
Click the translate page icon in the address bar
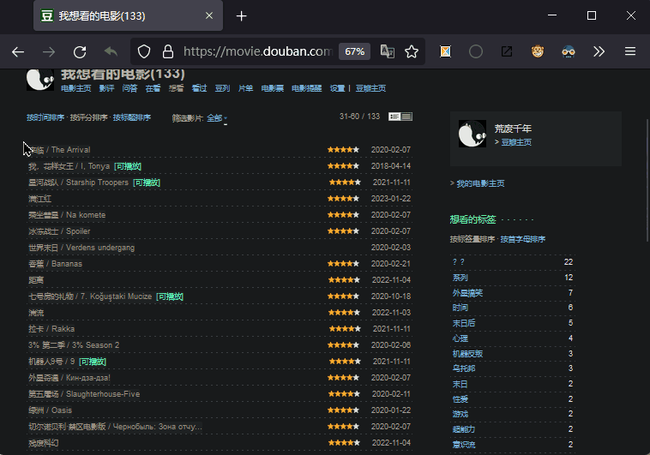tap(388, 51)
